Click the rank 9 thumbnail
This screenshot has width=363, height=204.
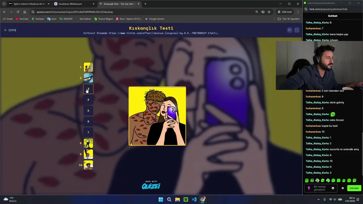click(88, 154)
